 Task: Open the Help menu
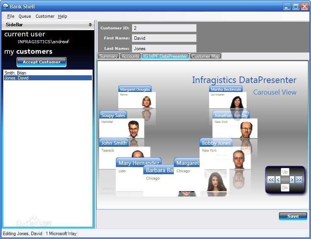pos(63,16)
